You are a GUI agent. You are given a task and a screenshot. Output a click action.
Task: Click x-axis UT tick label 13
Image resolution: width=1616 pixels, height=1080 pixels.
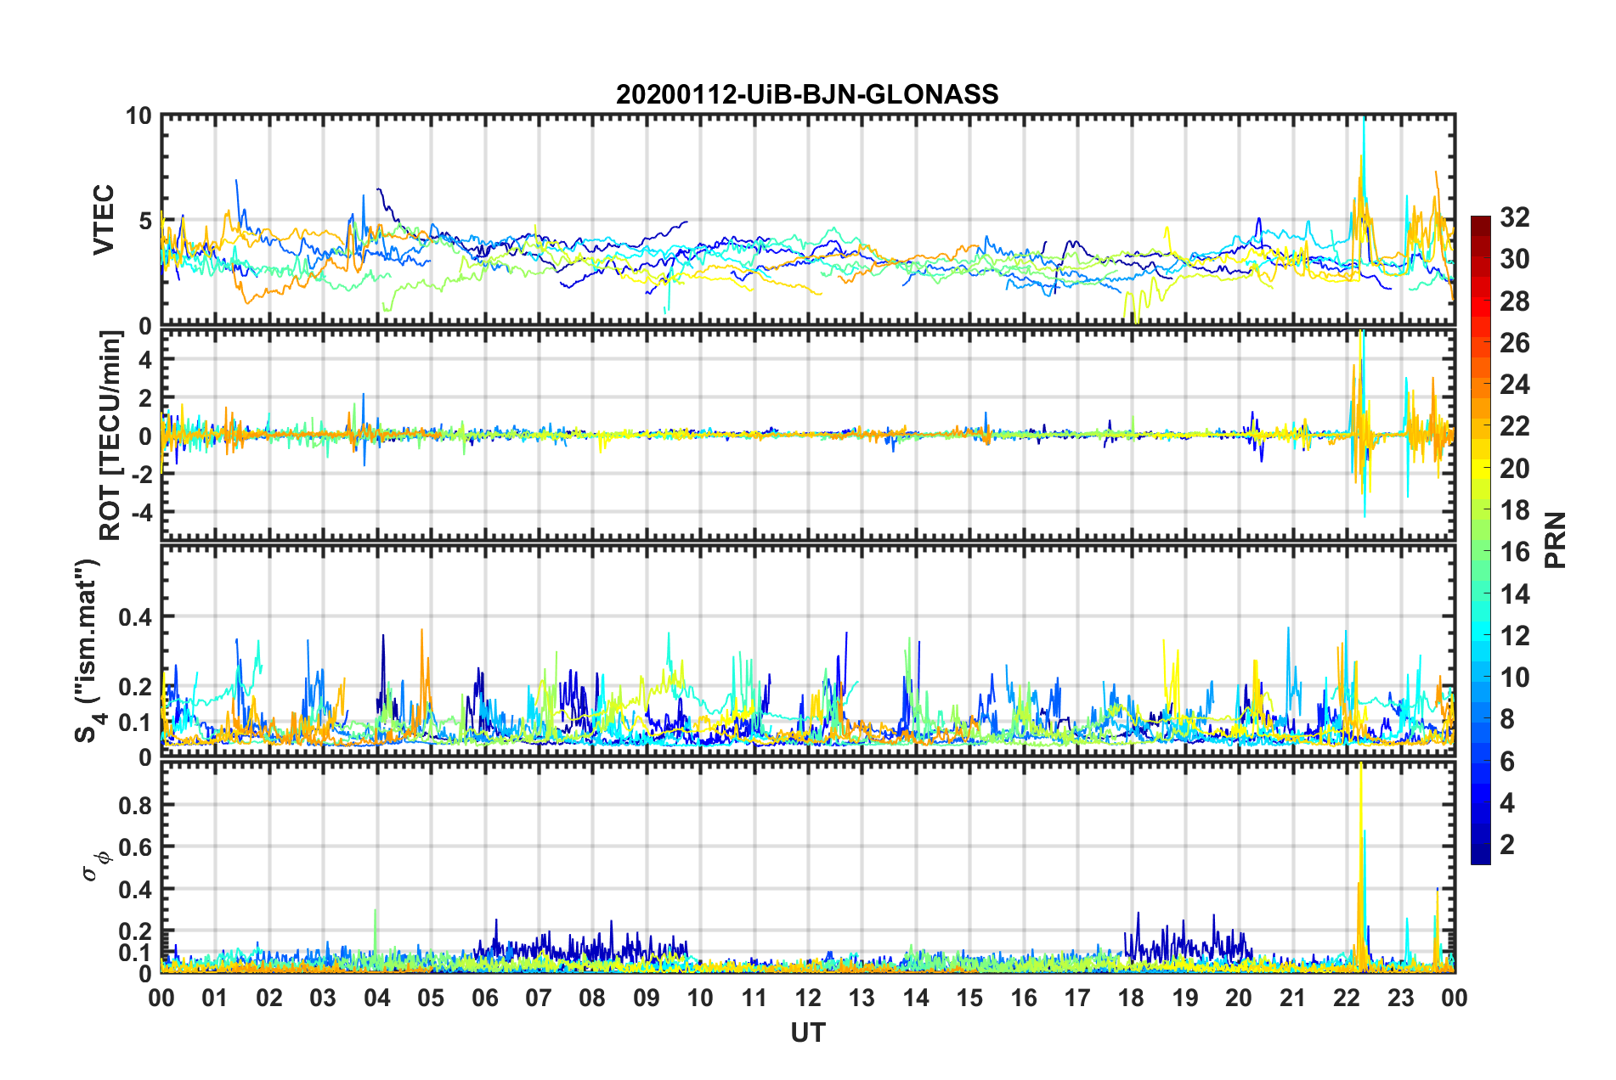point(862,998)
